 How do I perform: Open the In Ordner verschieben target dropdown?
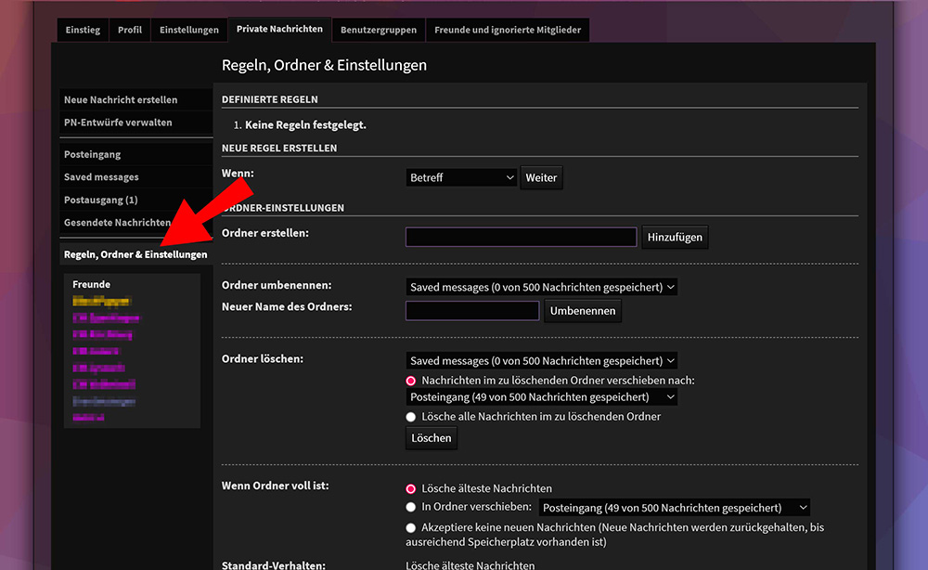674,508
